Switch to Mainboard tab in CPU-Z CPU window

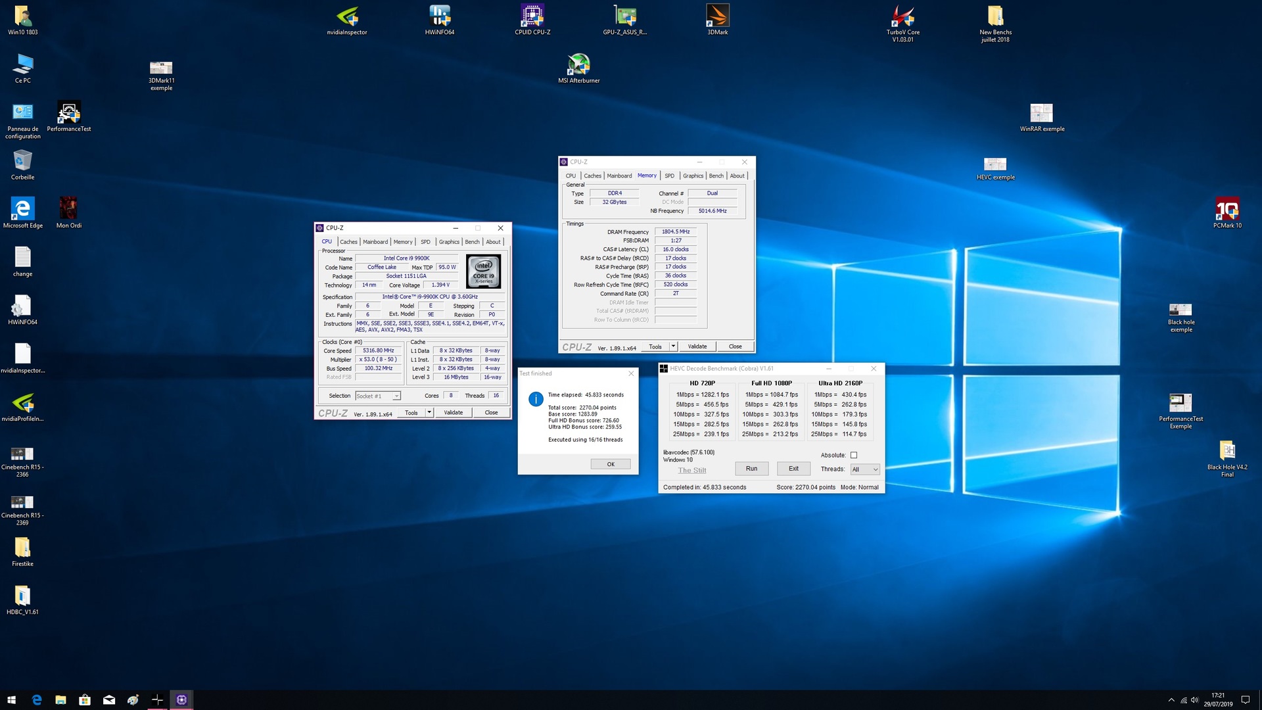click(x=375, y=242)
